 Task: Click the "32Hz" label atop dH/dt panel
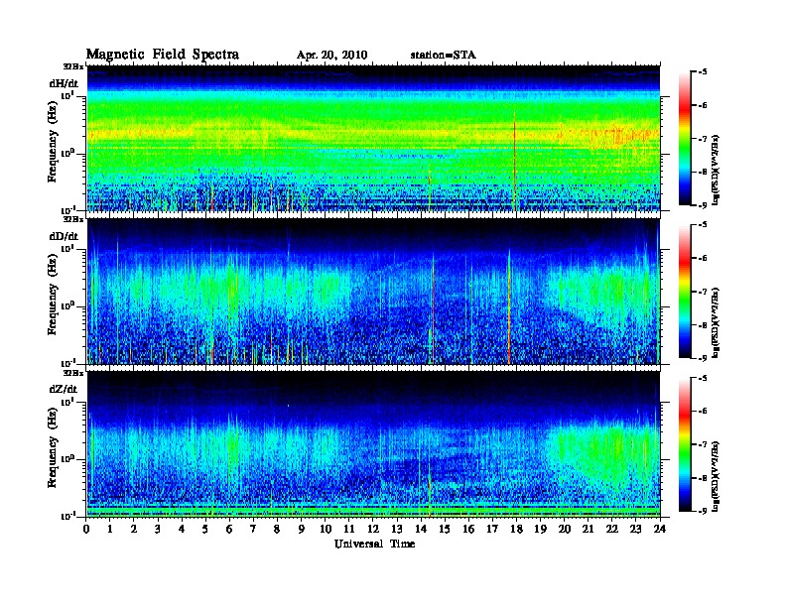click(x=73, y=65)
